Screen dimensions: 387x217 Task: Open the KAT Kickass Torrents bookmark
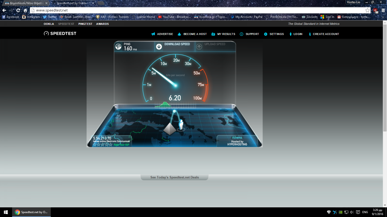113,17
